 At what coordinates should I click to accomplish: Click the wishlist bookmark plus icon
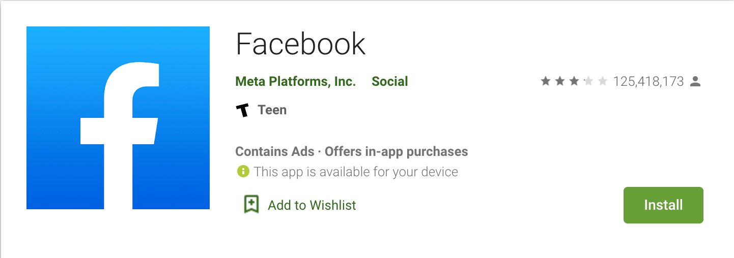coord(251,204)
